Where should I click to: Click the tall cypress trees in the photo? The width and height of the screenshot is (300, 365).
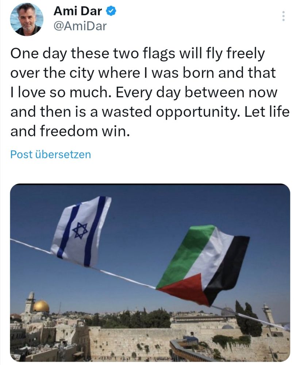248,318
